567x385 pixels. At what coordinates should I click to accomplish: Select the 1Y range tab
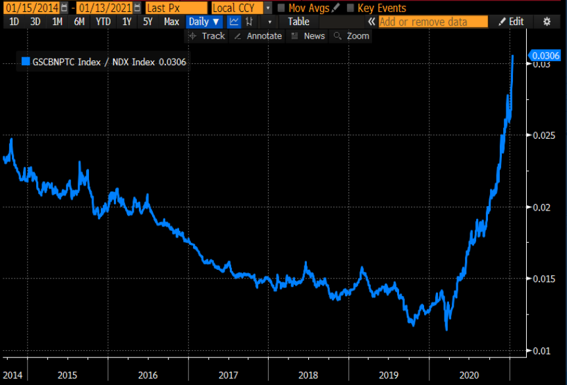click(126, 22)
